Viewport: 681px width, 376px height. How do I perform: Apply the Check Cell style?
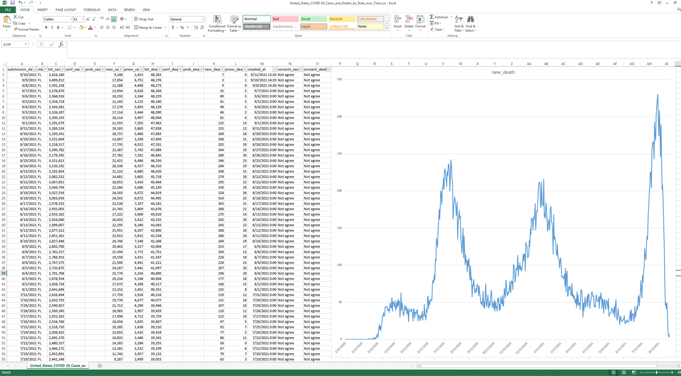[x=256, y=27]
